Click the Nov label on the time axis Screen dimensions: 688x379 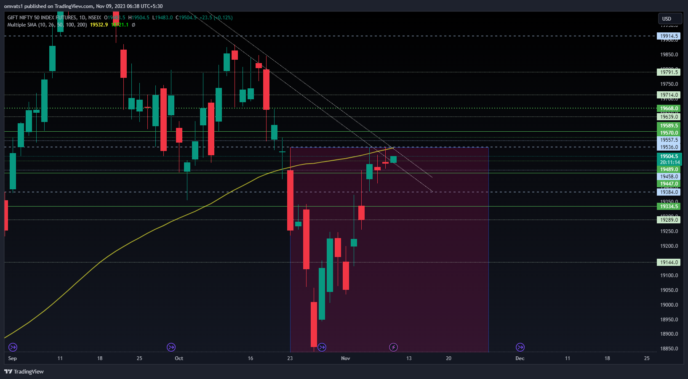(x=345, y=358)
